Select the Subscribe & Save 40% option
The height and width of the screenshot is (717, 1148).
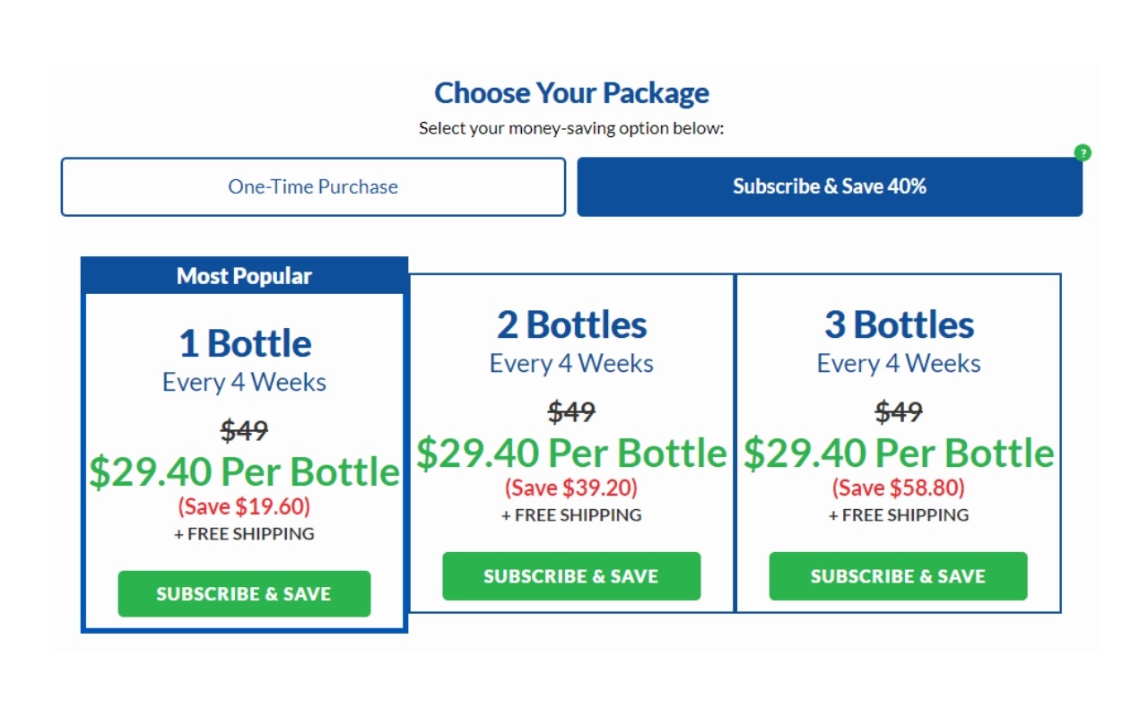coord(830,187)
